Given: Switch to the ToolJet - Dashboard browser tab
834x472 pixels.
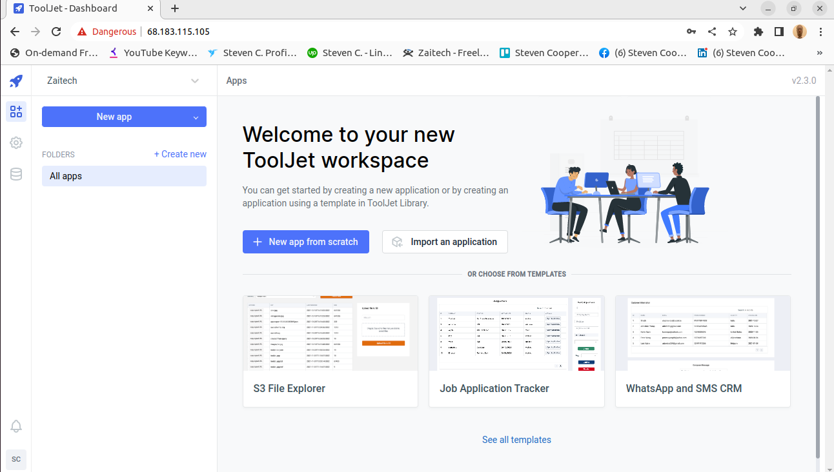Looking at the screenshot, I should pos(77,8).
